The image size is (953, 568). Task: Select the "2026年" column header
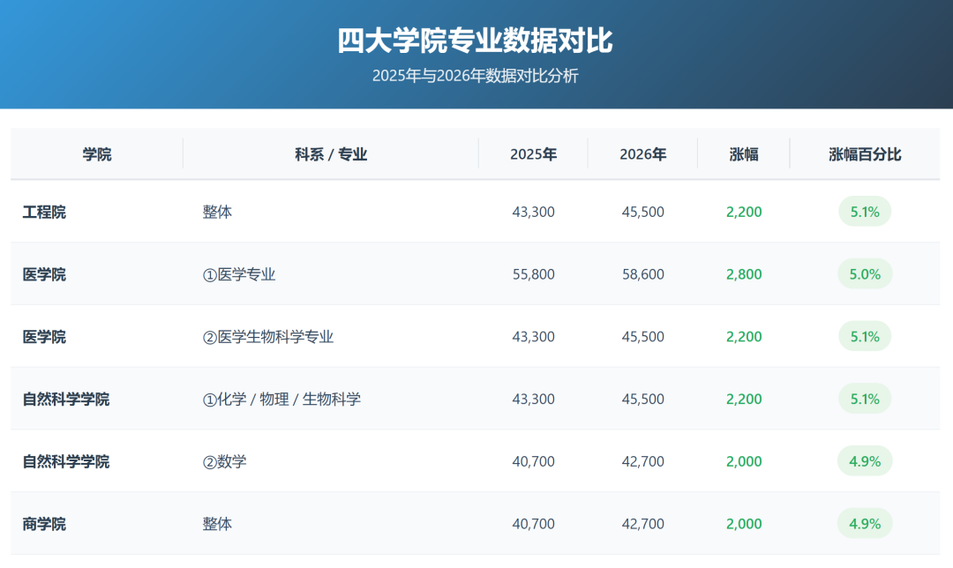(x=642, y=154)
